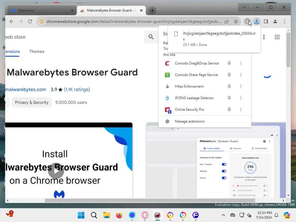Open more options for IP/DNS Leakage Detector
The height and width of the screenshot is (222, 296).
[241, 98]
